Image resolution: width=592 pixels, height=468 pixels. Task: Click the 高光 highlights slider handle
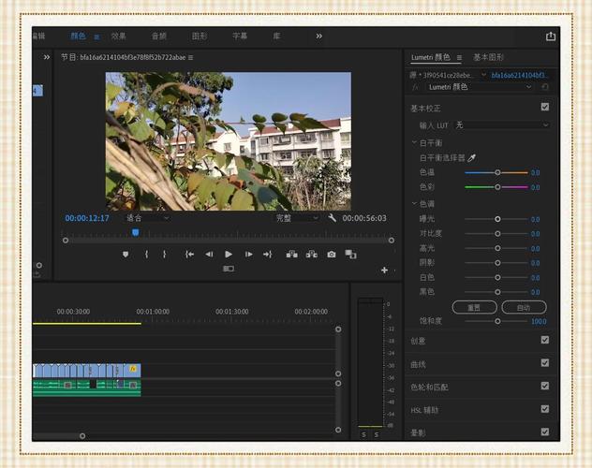(497, 248)
